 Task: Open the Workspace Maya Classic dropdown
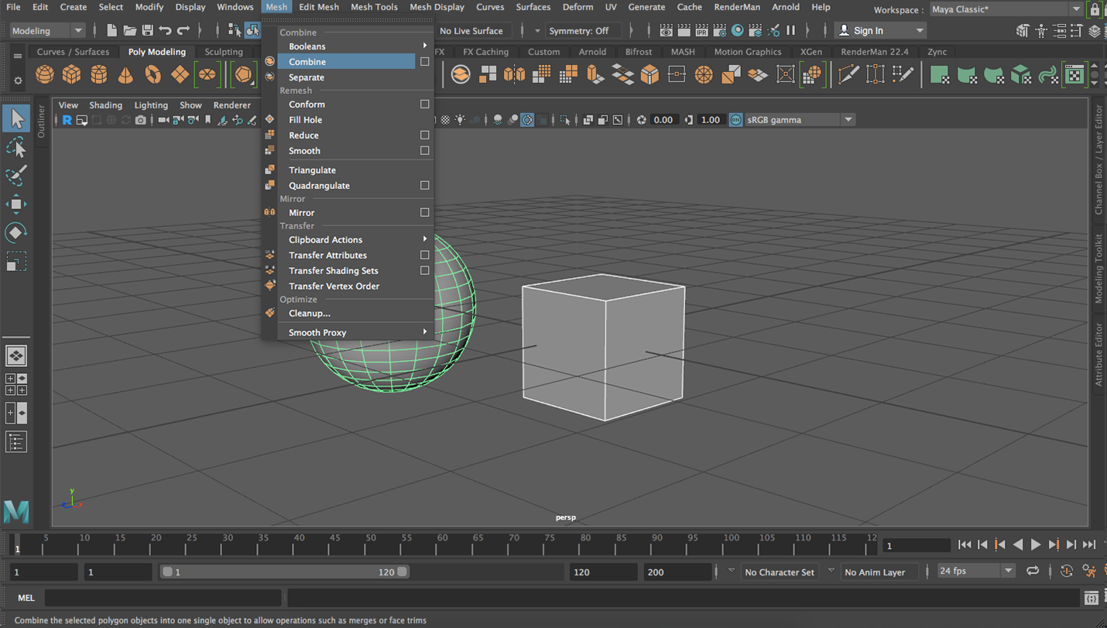[x=1006, y=9]
